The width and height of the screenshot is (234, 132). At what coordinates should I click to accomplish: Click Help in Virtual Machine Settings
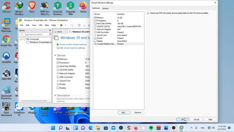click(210, 120)
